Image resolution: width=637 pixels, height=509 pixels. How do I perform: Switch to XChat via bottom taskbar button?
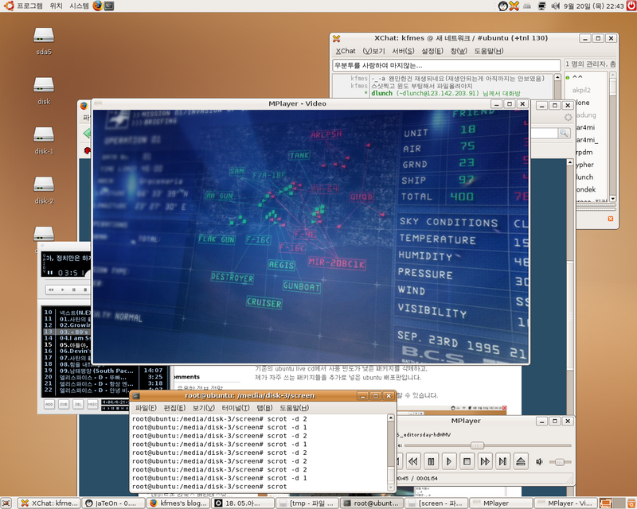tap(49, 503)
